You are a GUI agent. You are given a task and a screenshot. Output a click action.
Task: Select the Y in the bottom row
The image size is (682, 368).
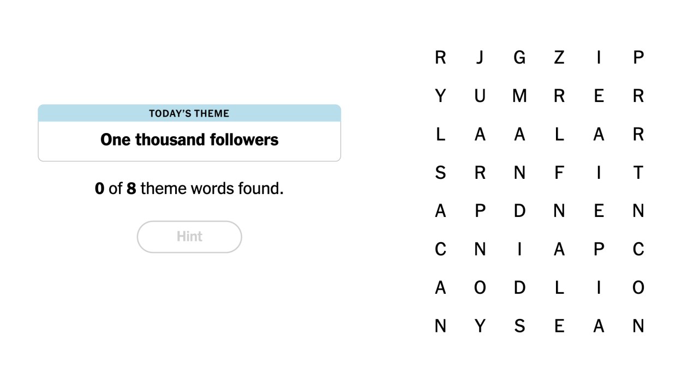pos(480,326)
